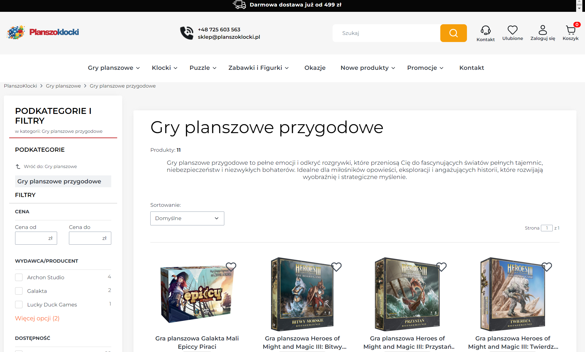
Task: Click the Cena od price input field
Action: [x=36, y=238]
